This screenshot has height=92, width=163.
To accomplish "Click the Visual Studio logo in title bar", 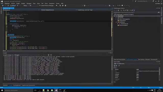I will pyautogui.click(x=2, y=2).
